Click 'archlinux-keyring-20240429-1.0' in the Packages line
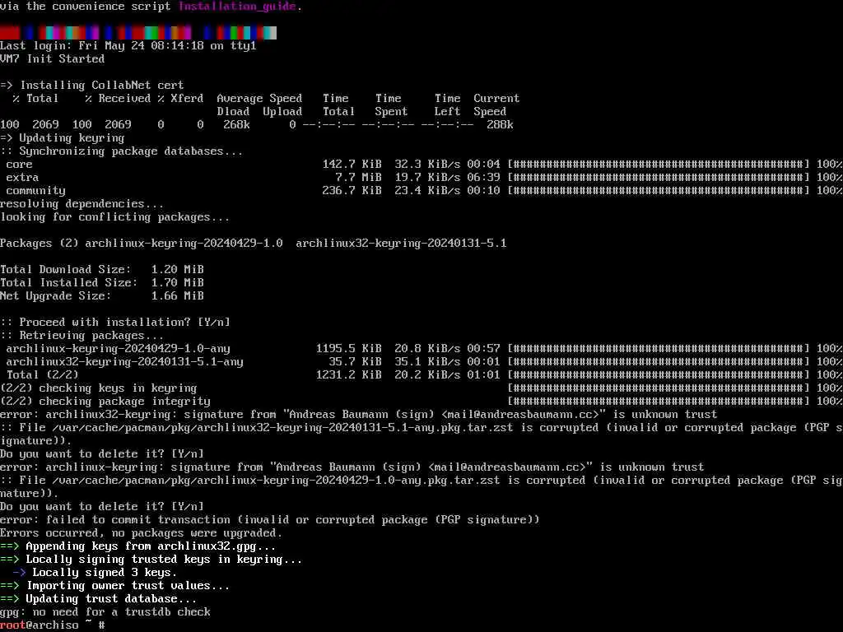Screen dimensions: 843x632 tap(184, 244)
